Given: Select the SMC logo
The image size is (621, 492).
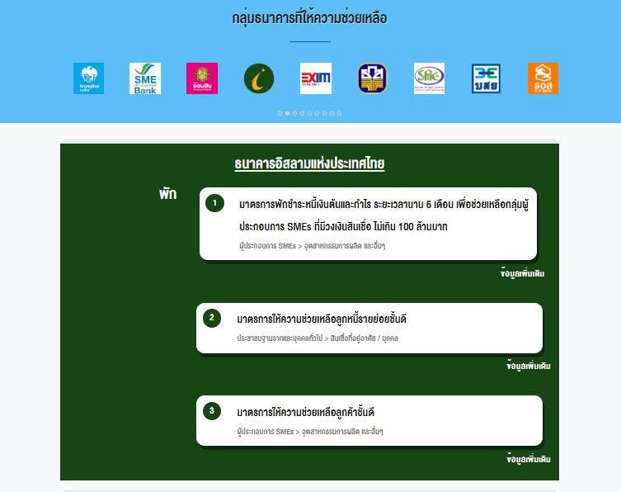Looking at the screenshot, I should point(429,78).
